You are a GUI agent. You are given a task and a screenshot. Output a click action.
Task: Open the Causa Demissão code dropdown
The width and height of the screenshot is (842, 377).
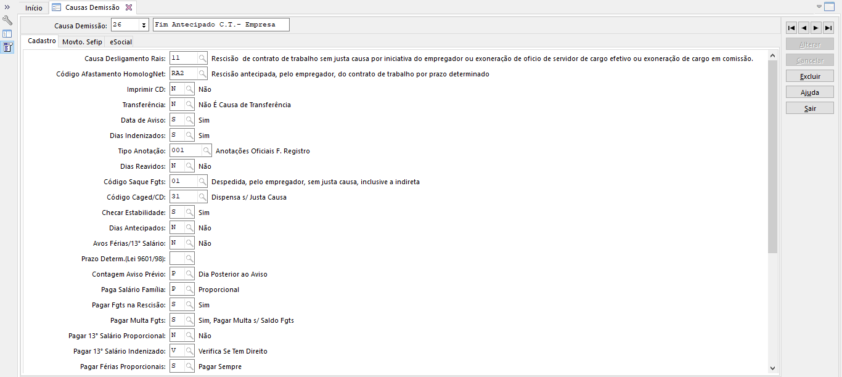tap(144, 25)
